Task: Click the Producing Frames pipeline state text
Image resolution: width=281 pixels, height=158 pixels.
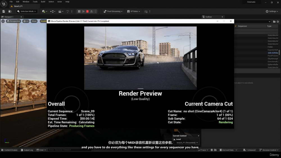Action: pyautogui.click(x=82, y=126)
